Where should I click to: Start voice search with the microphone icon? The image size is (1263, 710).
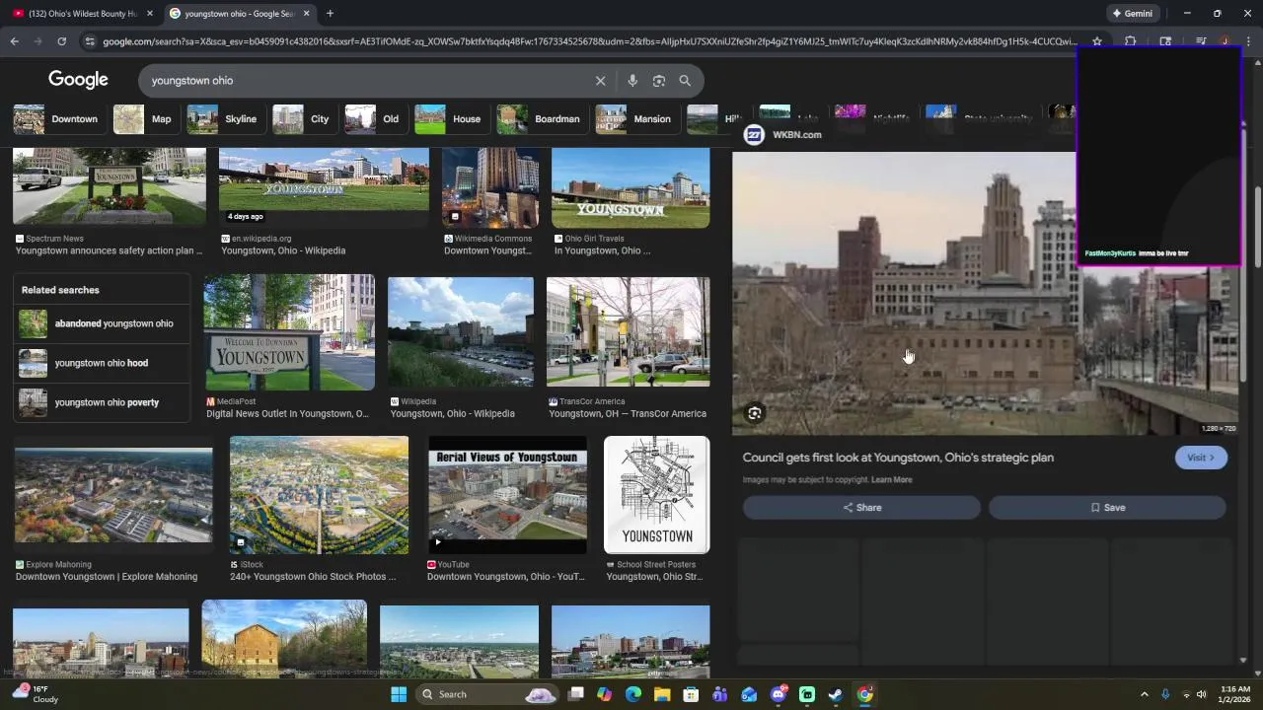click(632, 81)
